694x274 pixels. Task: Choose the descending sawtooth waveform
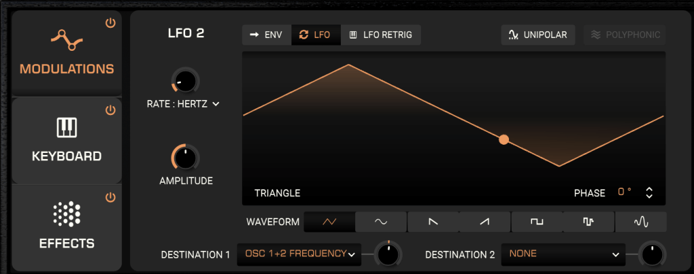click(432, 221)
